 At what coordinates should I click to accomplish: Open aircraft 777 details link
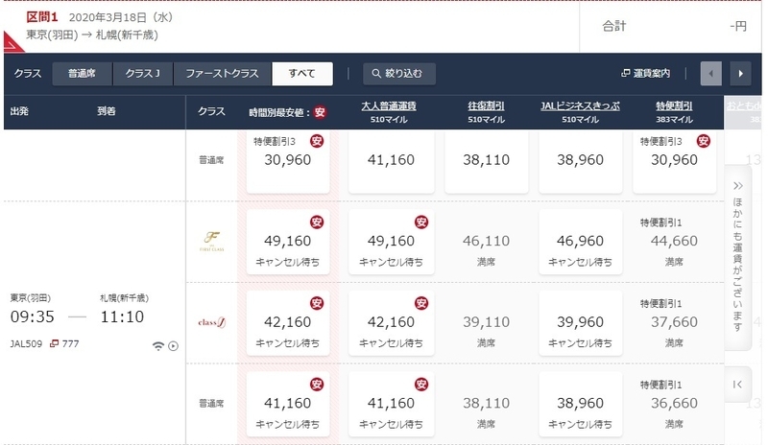pos(64,343)
